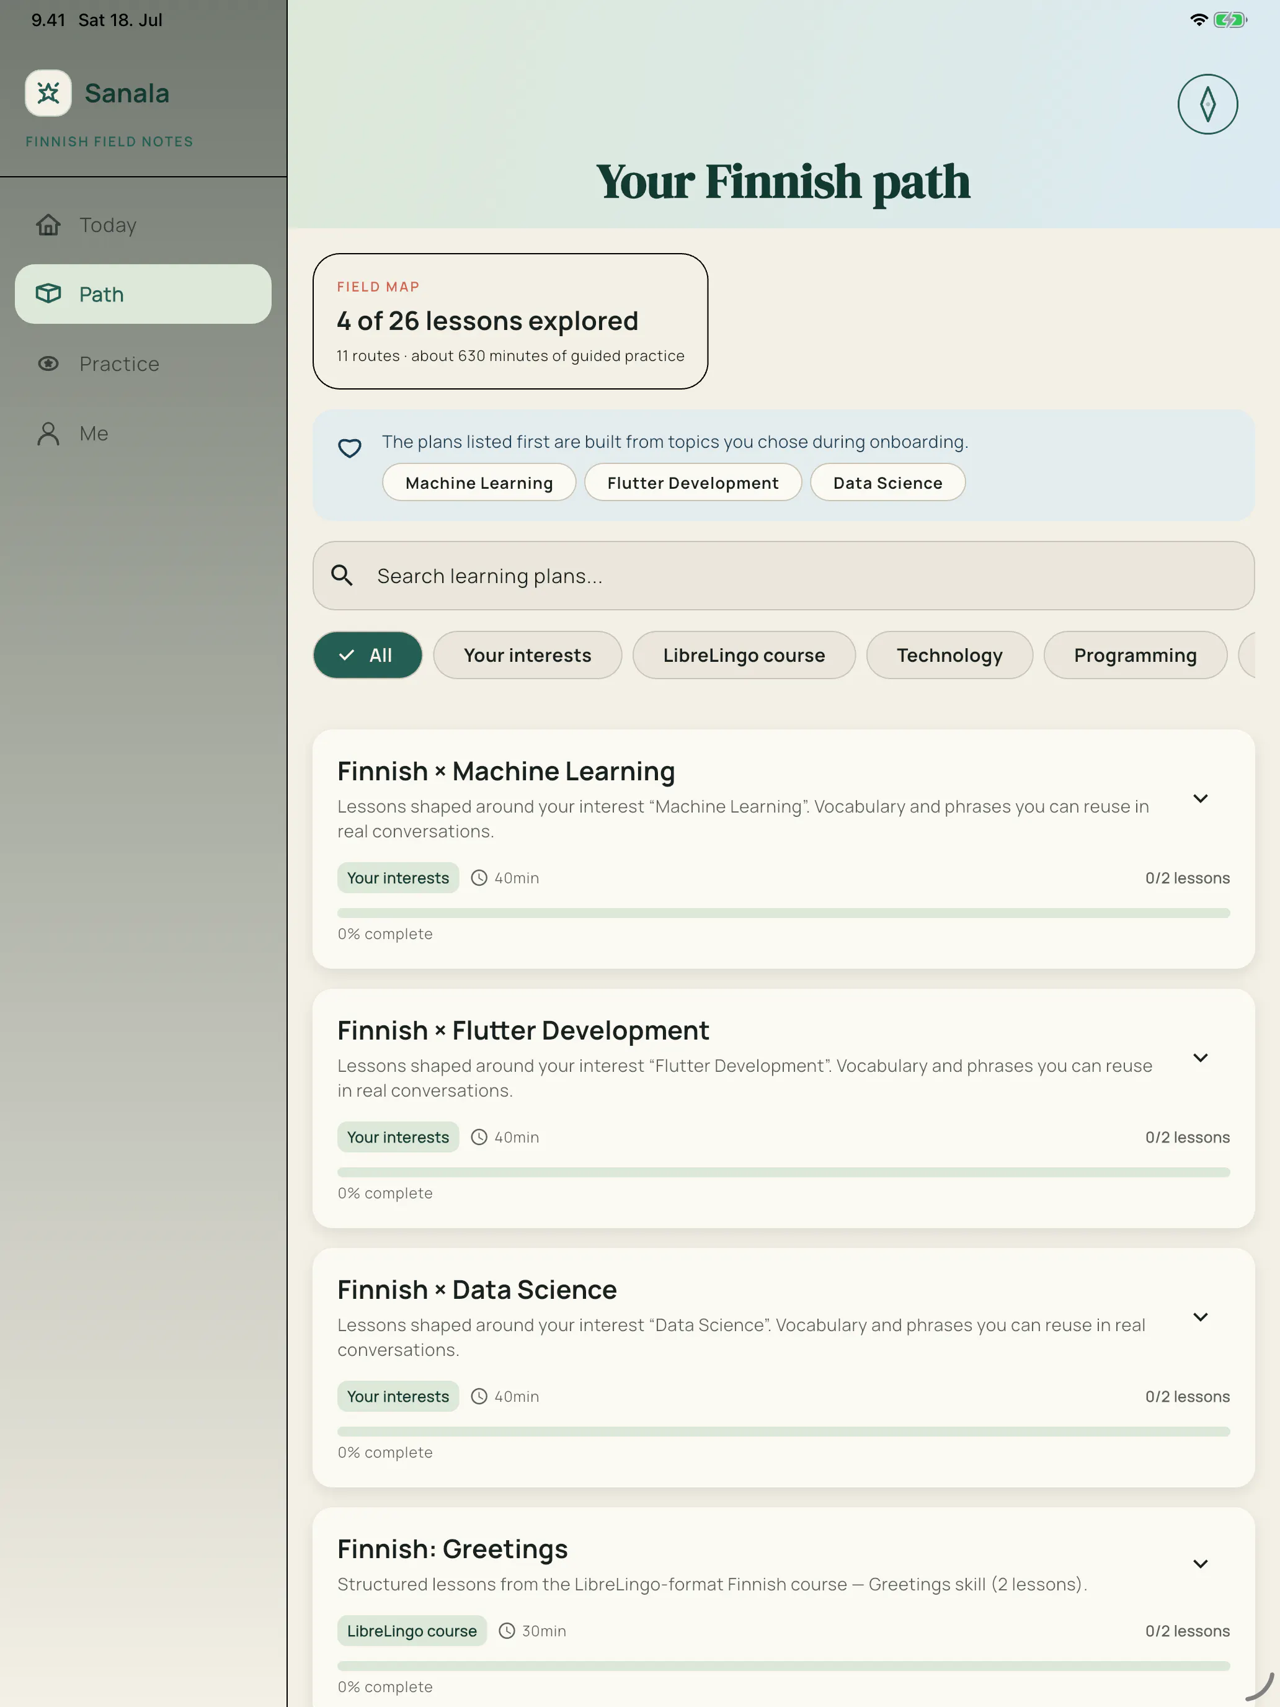This screenshot has width=1280, height=1707.
Task: Click clock icon on Greetings card
Action: tap(506, 1631)
